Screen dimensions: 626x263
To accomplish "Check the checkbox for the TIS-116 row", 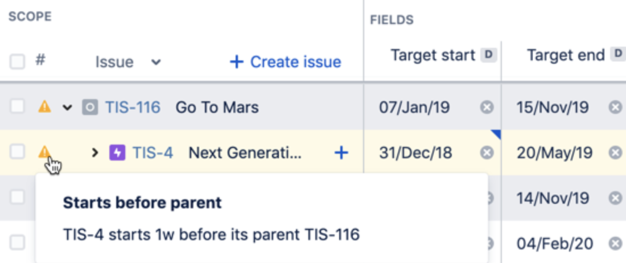I will point(17,107).
